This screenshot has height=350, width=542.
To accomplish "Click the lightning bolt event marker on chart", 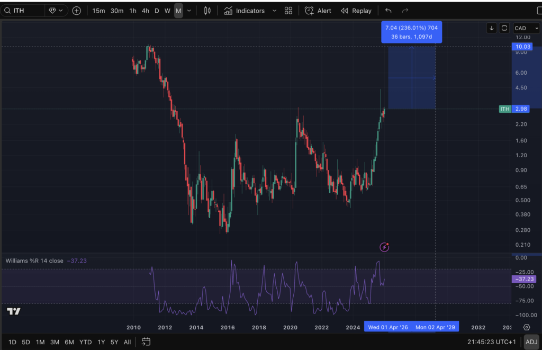I will coord(385,247).
